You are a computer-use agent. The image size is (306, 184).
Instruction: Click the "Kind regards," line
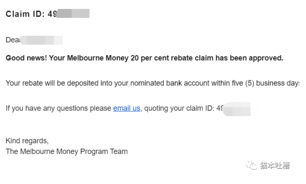coord(27,141)
